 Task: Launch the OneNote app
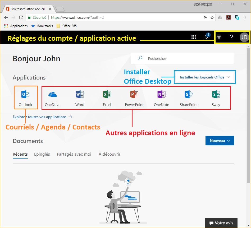click(x=161, y=97)
